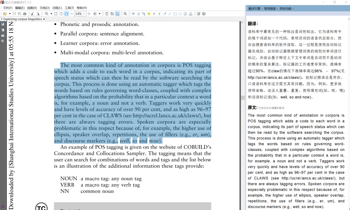Rotate page clockwise icon

click(x=38, y=14)
